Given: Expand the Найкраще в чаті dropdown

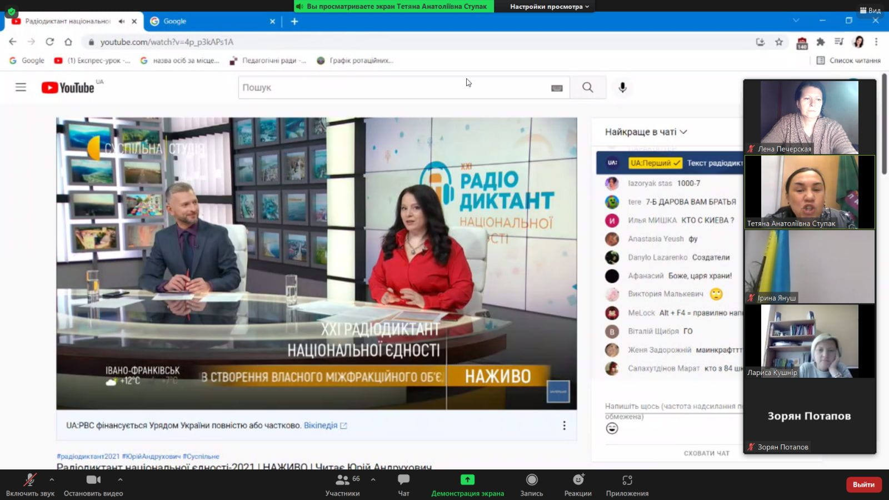Looking at the screenshot, I should [646, 132].
